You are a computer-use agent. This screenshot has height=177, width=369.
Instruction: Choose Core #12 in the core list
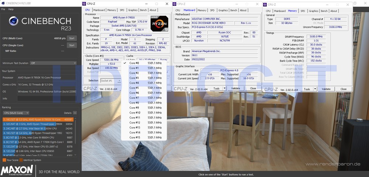[x=144, y=122]
